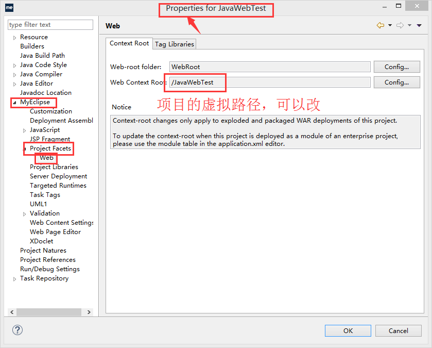This screenshot has height=348, width=432.
Task: Click the Web Context Root field
Action: click(270, 82)
